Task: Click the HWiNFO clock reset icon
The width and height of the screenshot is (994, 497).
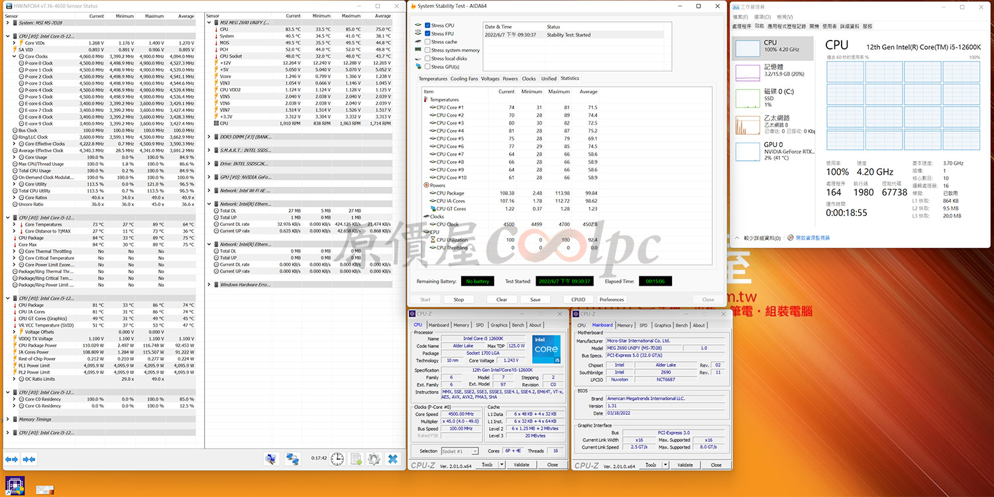Action: coord(337,459)
